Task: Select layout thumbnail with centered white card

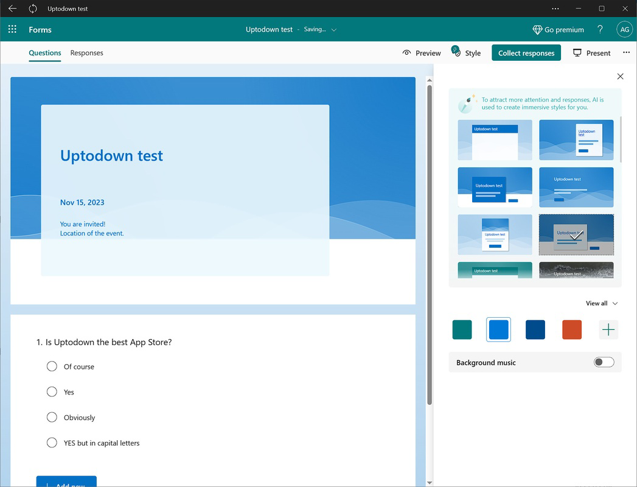Action: pyautogui.click(x=495, y=234)
